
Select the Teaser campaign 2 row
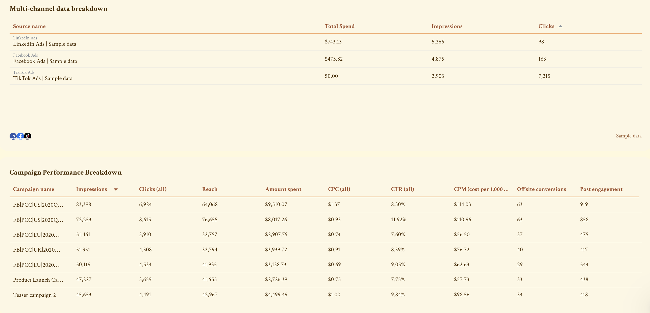click(35, 295)
